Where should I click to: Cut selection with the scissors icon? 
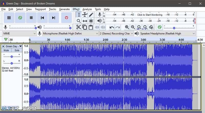click(78, 27)
